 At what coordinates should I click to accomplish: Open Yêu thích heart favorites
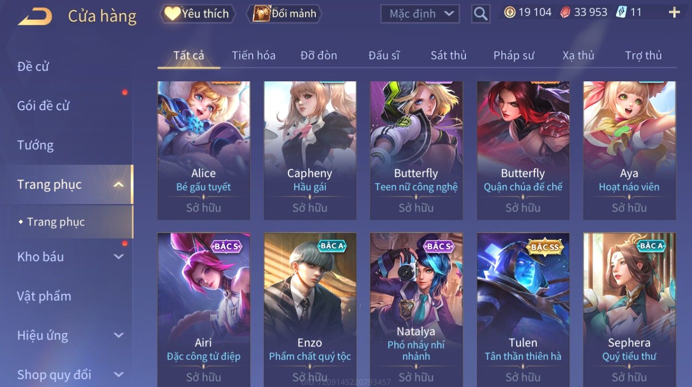[x=198, y=13]
